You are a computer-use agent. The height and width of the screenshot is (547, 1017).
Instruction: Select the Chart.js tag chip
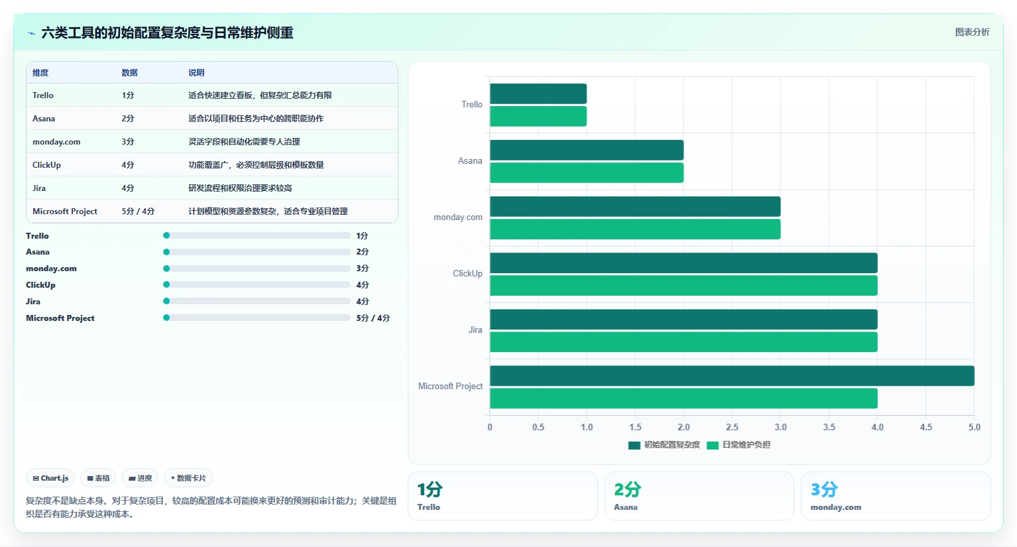[50, 478]
